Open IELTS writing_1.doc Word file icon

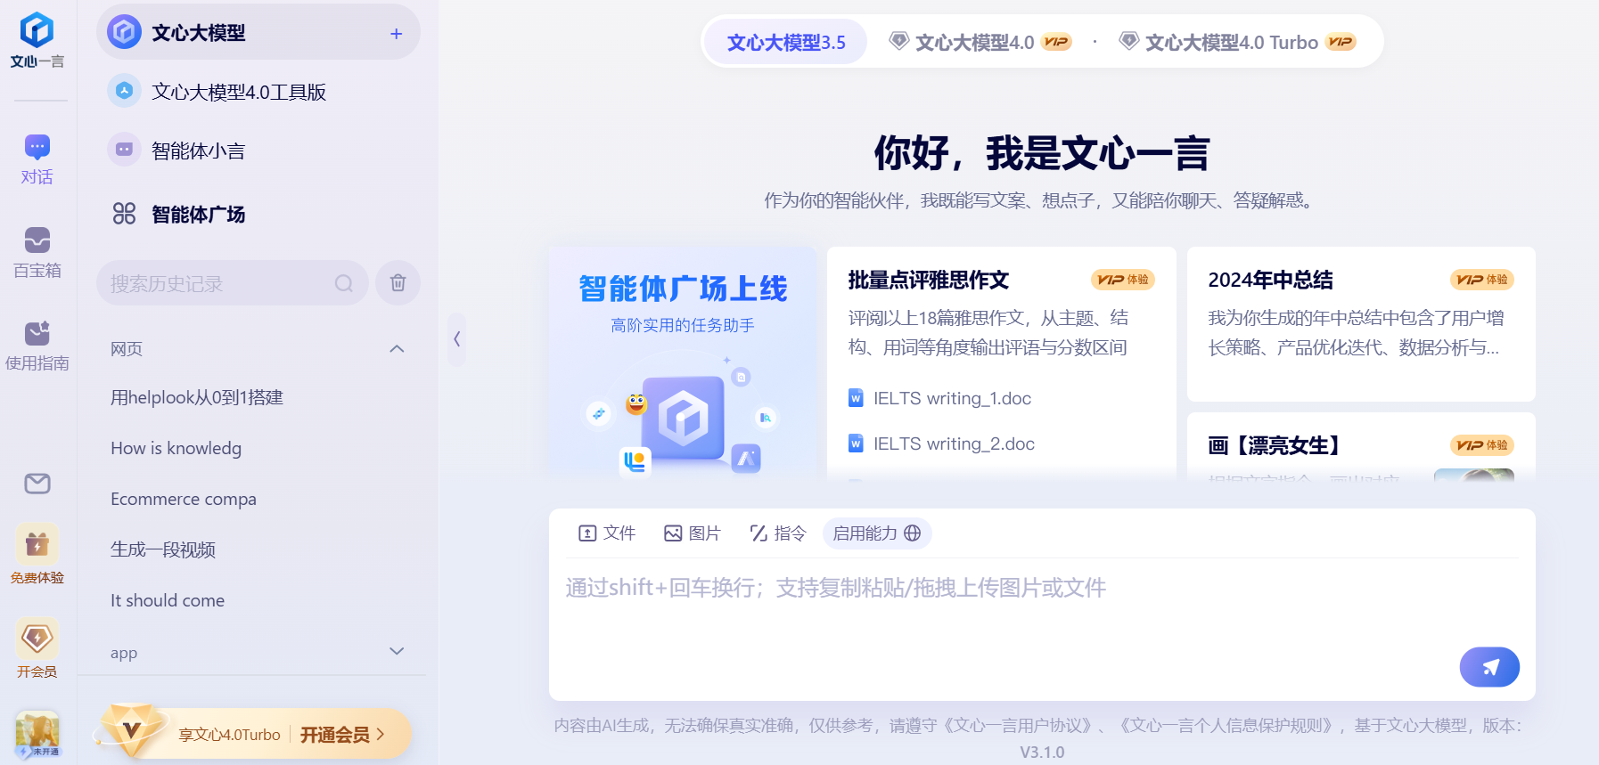(856, 398)
